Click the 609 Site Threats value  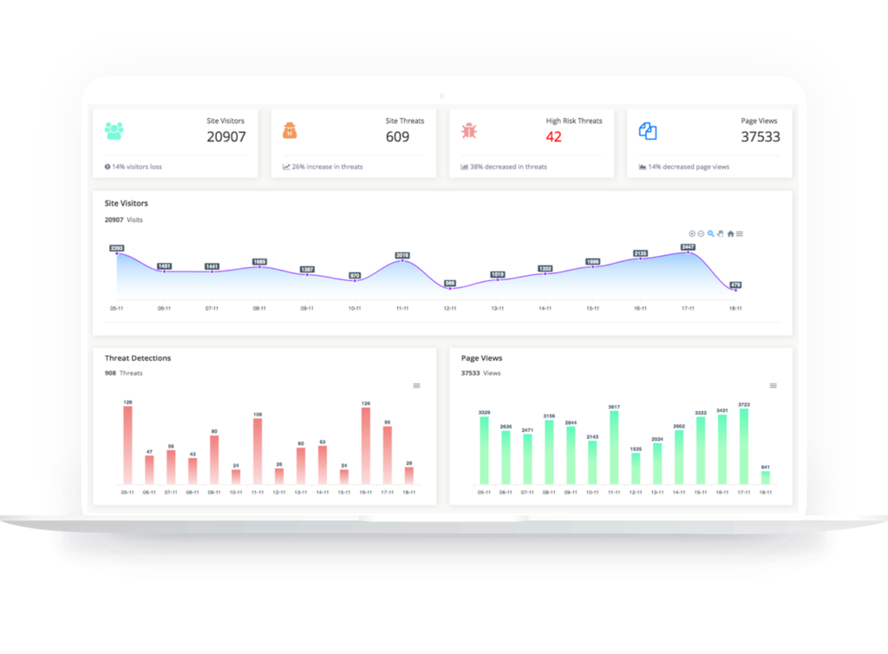pyautogui.click(x=397, y=137)
